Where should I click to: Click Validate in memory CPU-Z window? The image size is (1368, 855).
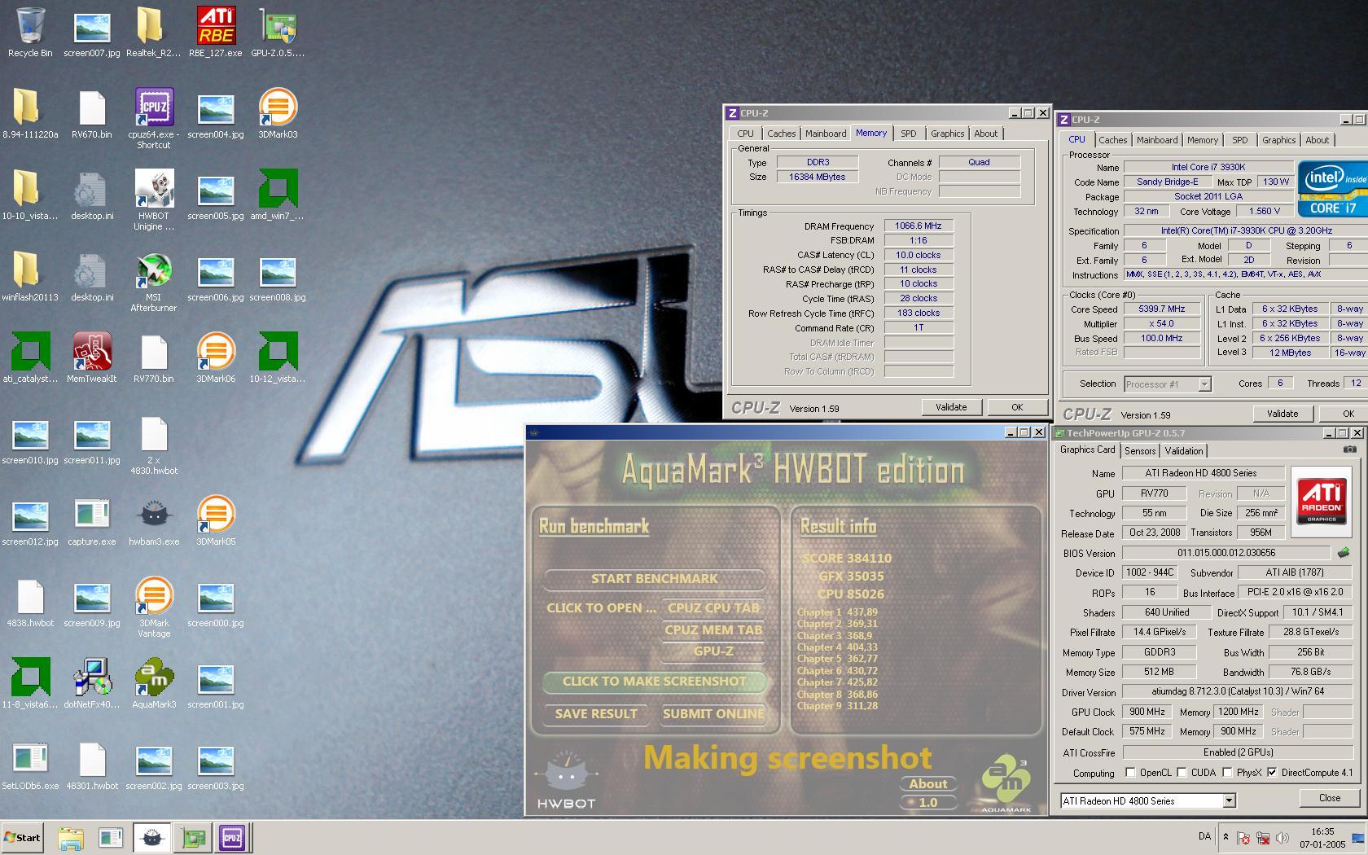(x=951, y=407)
